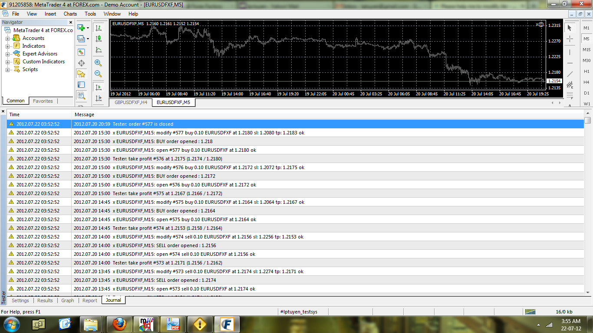
Task: Expand the Custom Indicators tree node
Action: [x=7, y=62]
